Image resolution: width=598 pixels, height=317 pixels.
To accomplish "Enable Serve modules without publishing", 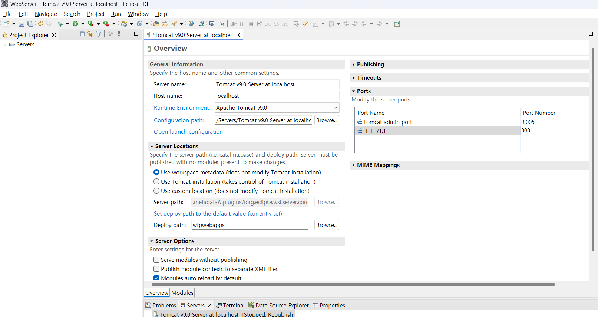I will pyautogui.click(x=156, y=260).
